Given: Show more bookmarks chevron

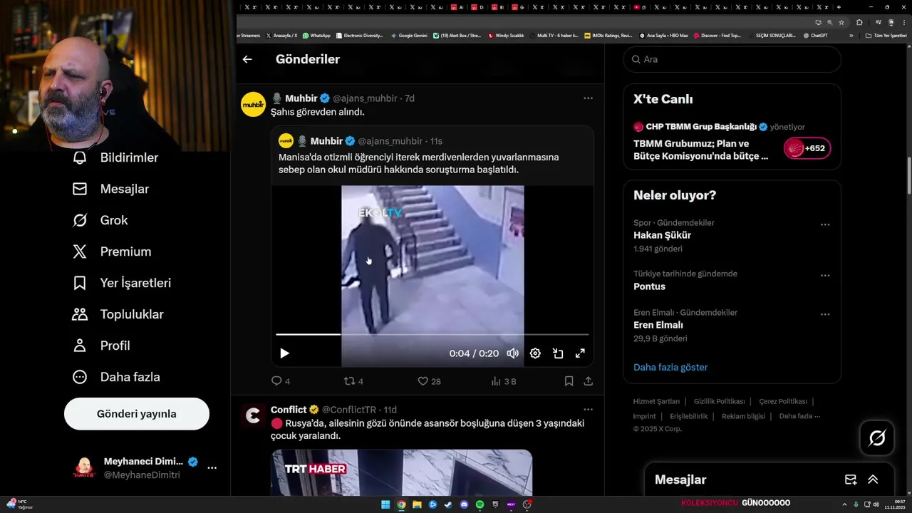Looking at the screenshot, I should click(851, 36).
